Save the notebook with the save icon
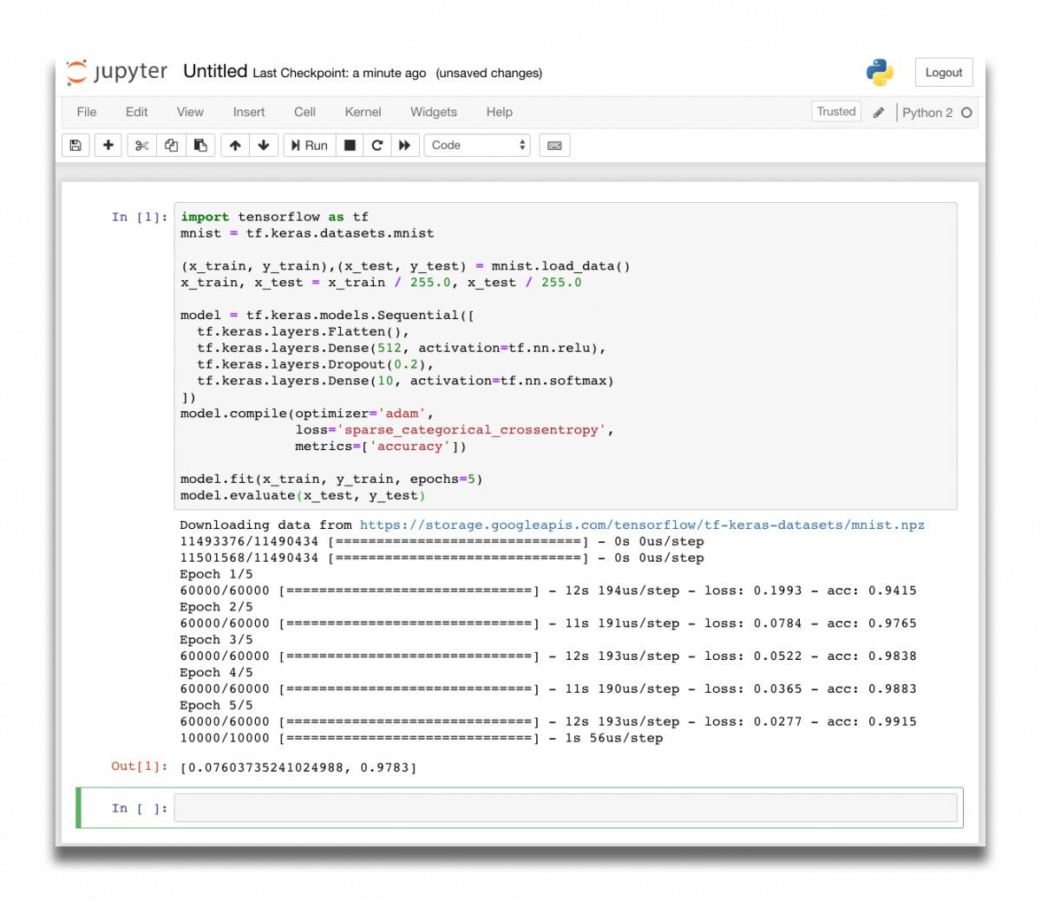Image resolution: width=1041 pixels, height=901 pixels. click(x=75, y=145)
